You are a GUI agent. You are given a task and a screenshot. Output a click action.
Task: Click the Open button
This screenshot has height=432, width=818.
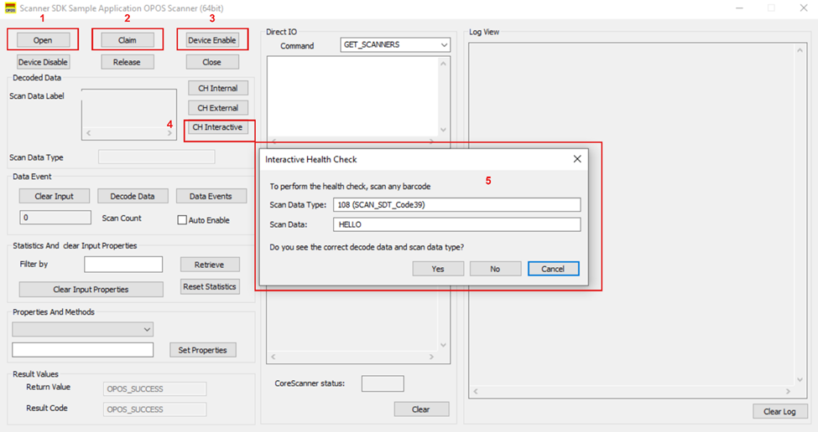43,40
